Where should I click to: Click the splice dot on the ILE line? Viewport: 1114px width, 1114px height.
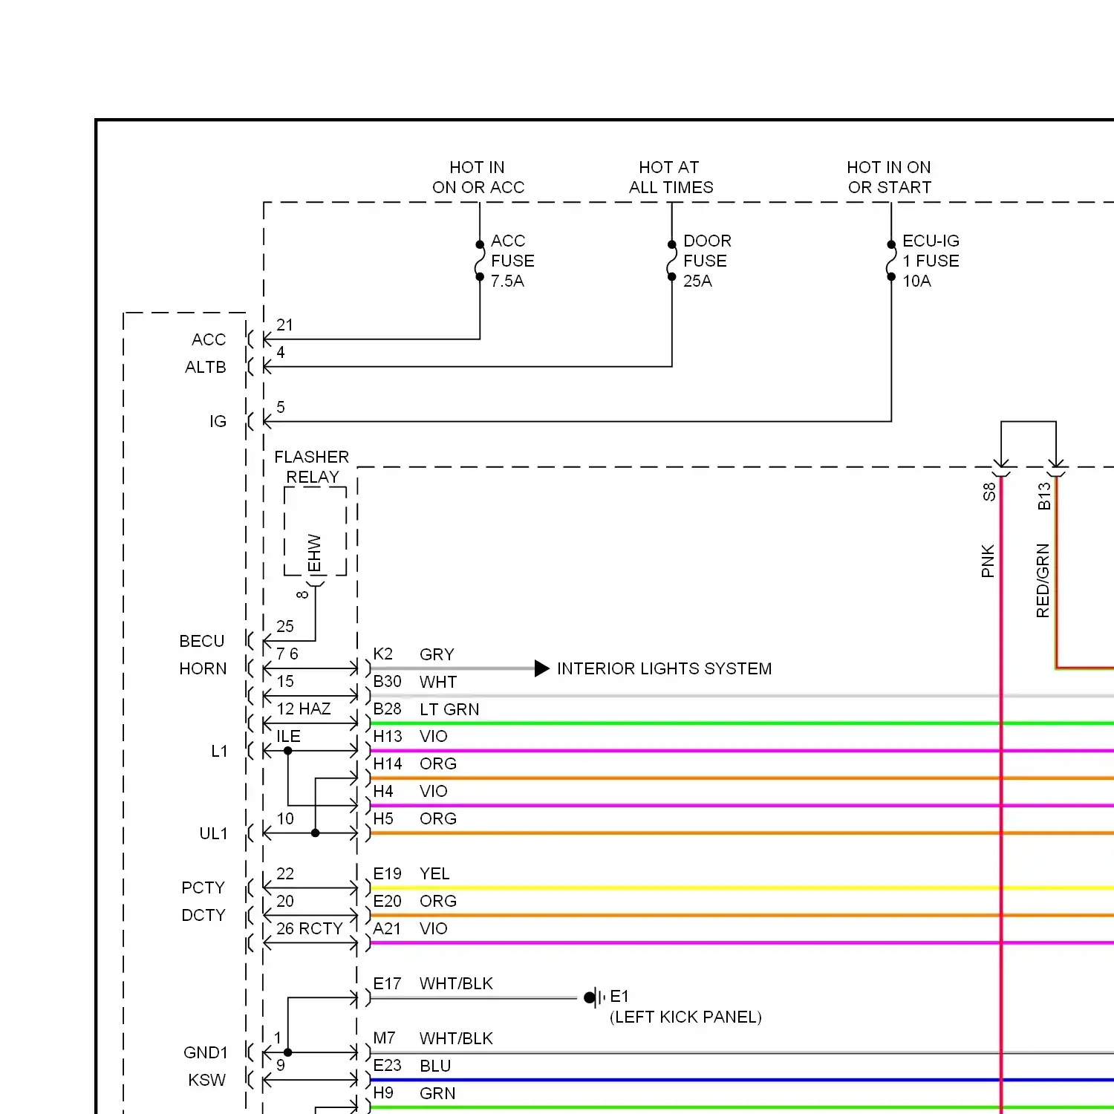click(x=288, y=751)
